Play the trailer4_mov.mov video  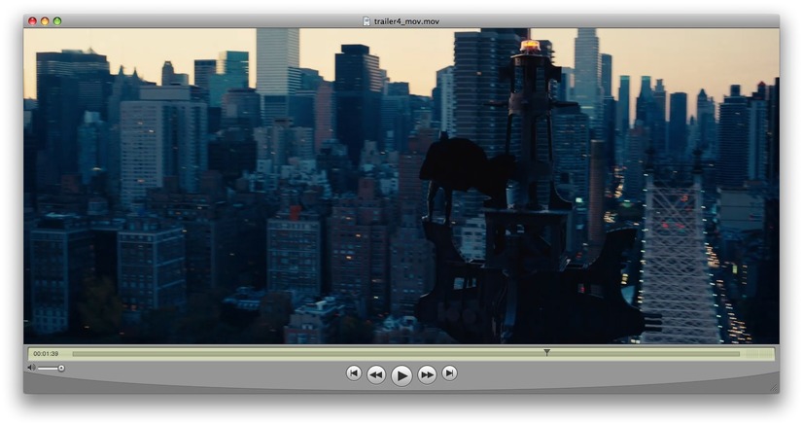401,375
